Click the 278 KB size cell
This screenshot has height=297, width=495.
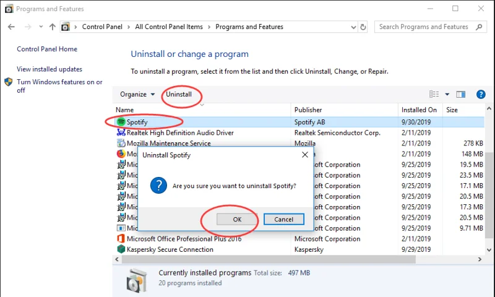473,144
